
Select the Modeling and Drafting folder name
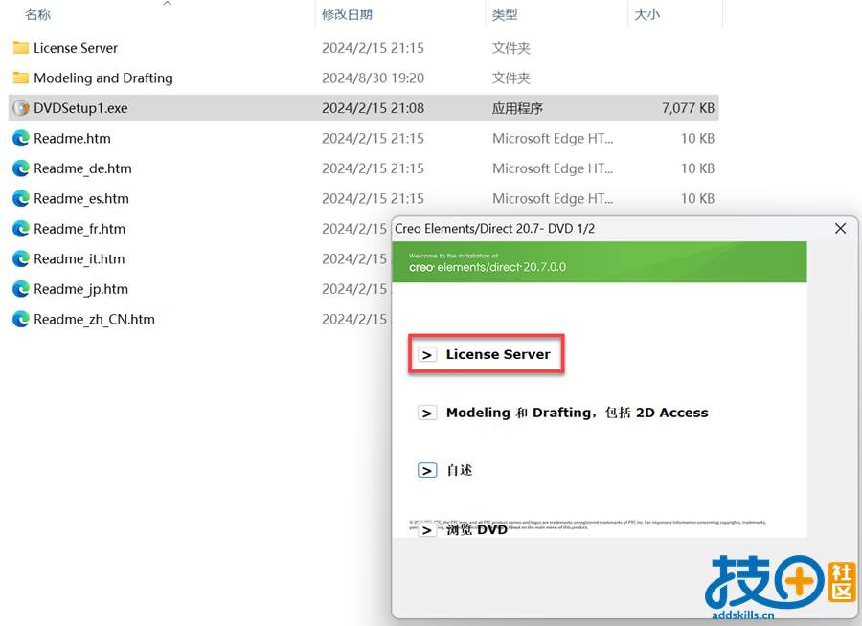point(102,78)
